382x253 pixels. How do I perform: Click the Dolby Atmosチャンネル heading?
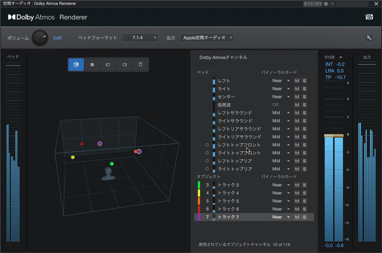coord(223,57)
